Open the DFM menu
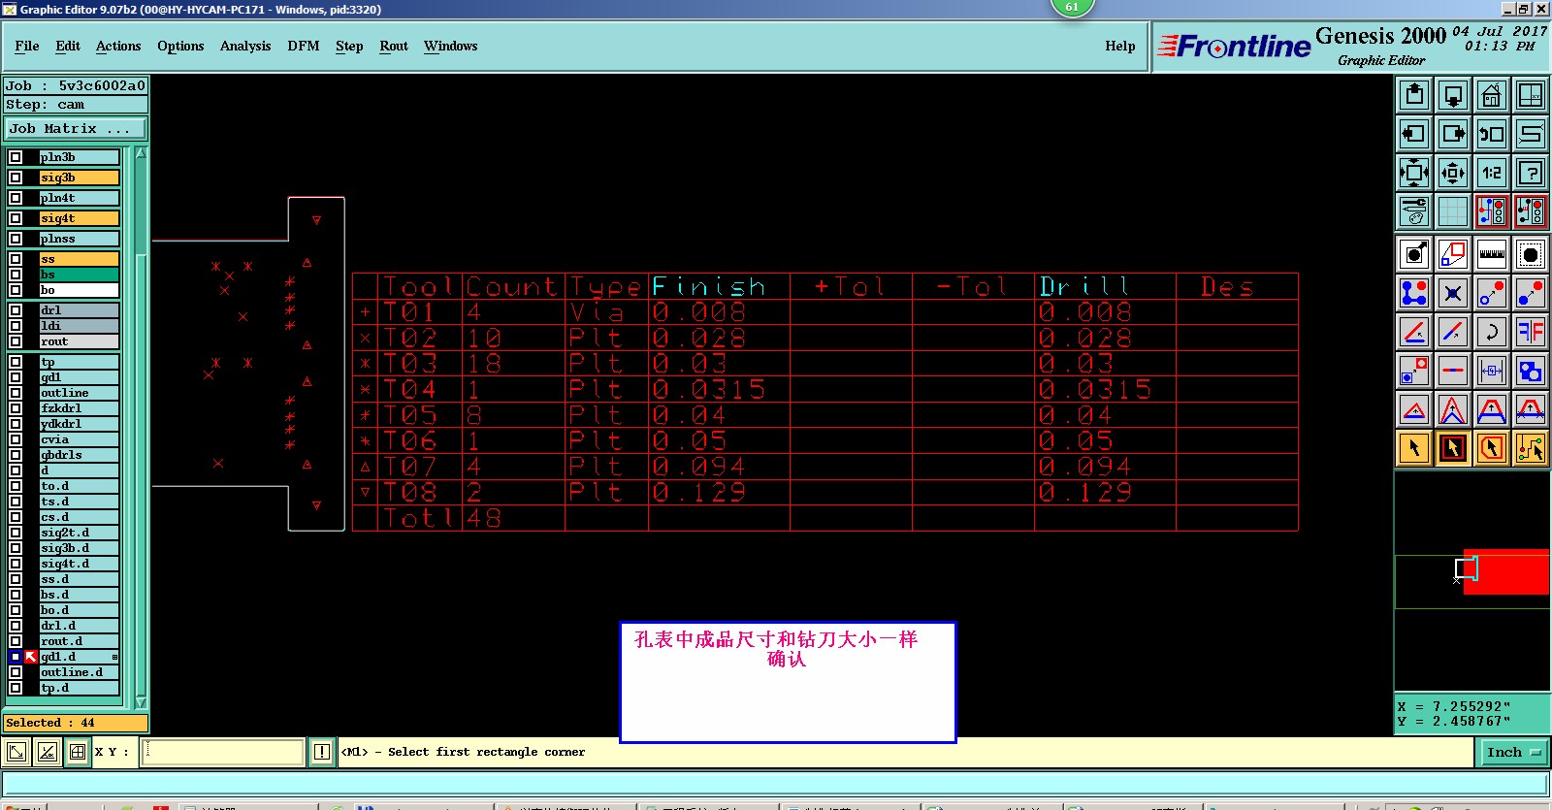Viewport: 1552px width, 810px height. tap(304, 46)
